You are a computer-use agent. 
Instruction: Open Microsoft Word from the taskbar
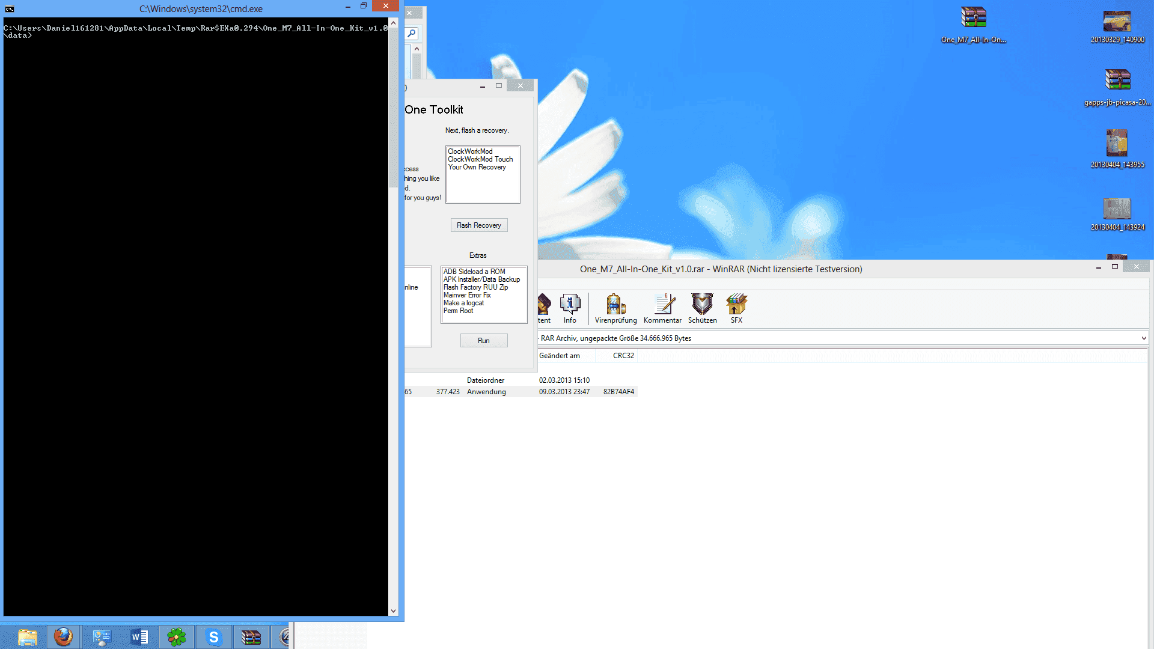coord(139,637)
